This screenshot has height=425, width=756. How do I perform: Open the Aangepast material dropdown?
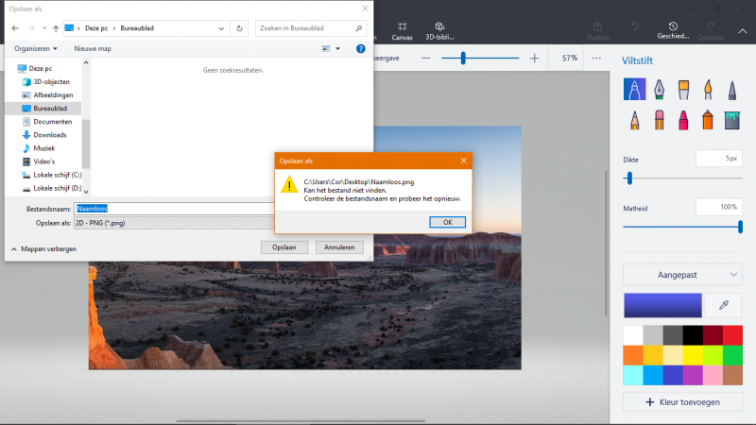coord(682,274)
